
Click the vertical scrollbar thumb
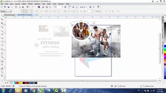click(x=160, y=48)
